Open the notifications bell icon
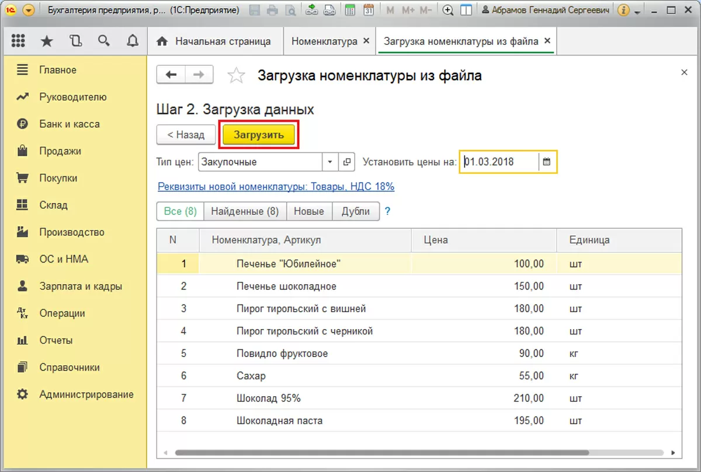 coord(133,41)
